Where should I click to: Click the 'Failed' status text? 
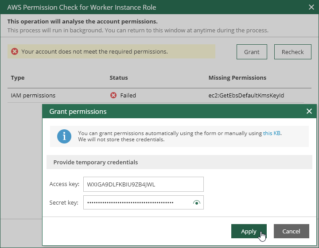tap(128, 95)
